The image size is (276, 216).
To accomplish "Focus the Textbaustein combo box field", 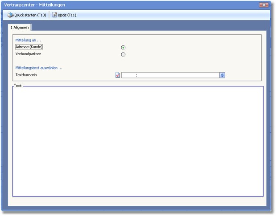I will click(x=170, y=75).
